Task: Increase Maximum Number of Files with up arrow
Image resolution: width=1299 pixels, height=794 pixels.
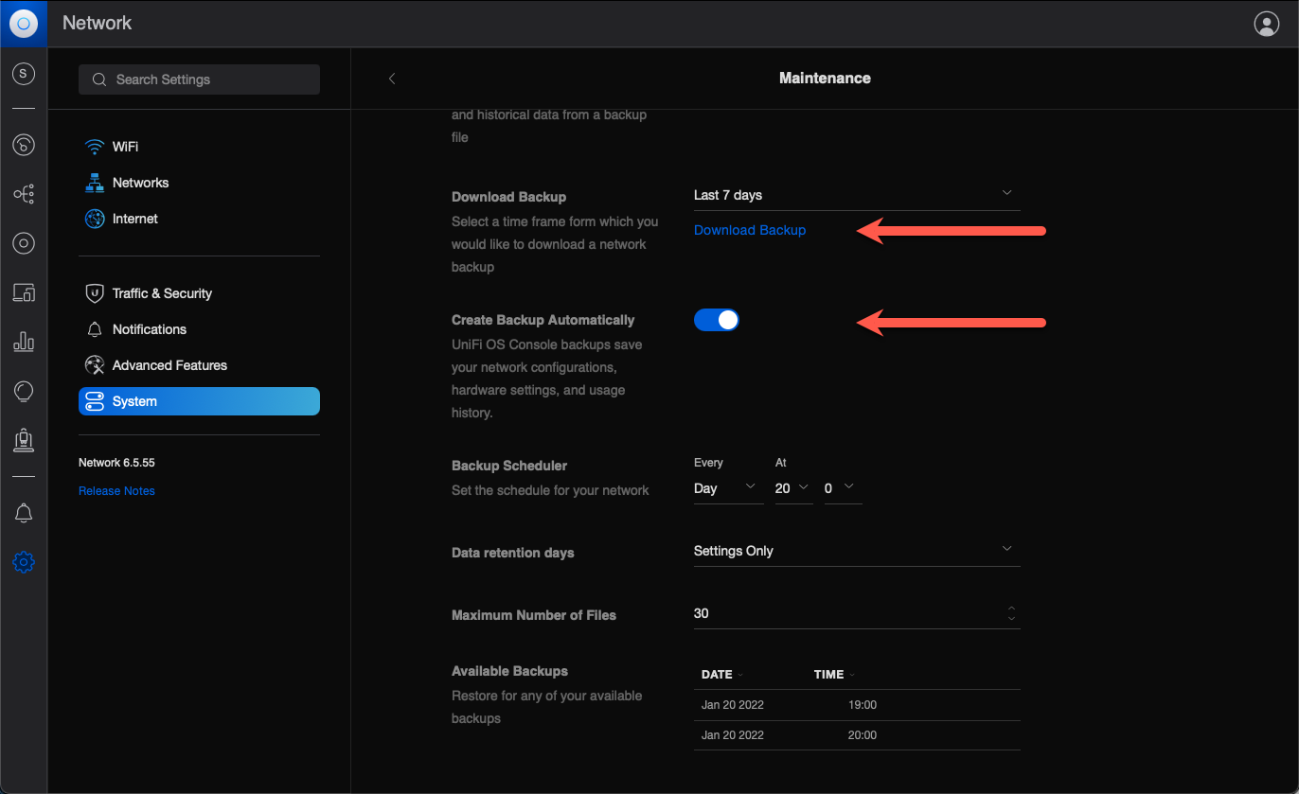Action: [x=1011, y=609]
